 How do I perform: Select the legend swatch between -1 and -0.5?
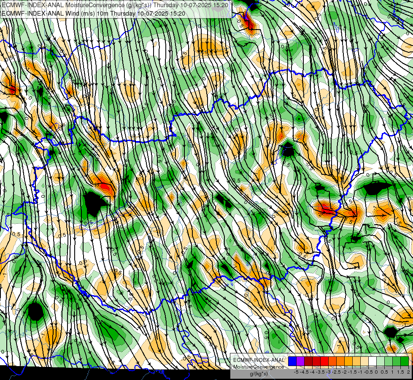356,361
